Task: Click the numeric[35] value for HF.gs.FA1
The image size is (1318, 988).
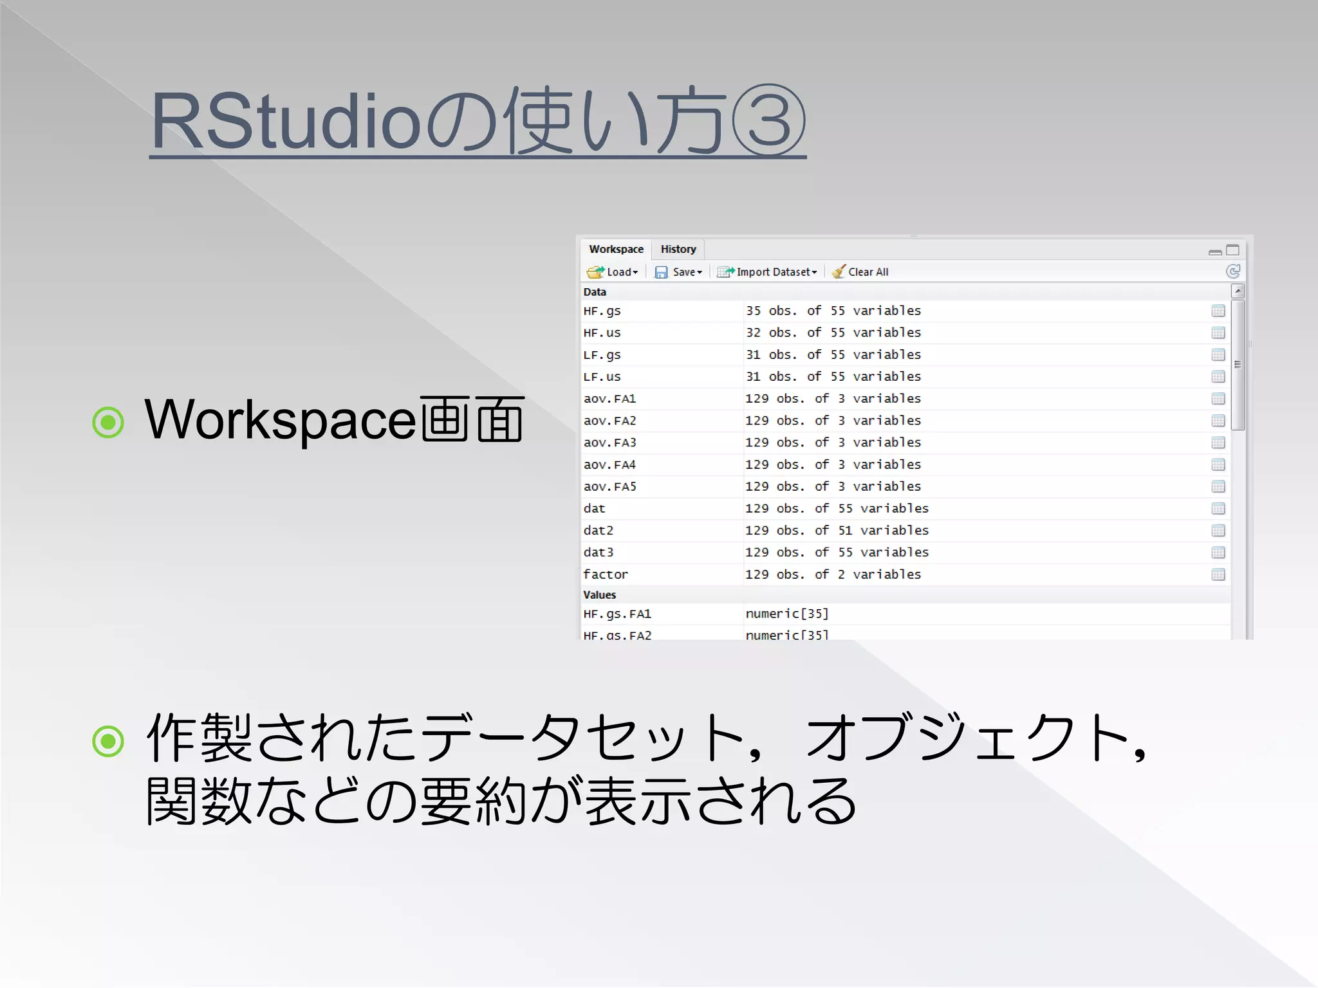Action: [786, 614]
